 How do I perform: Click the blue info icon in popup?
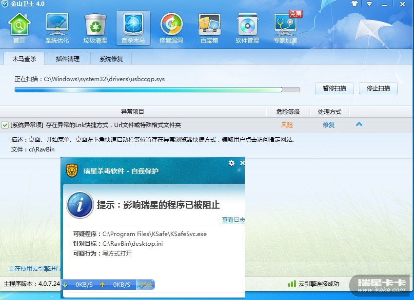point(80,205)
